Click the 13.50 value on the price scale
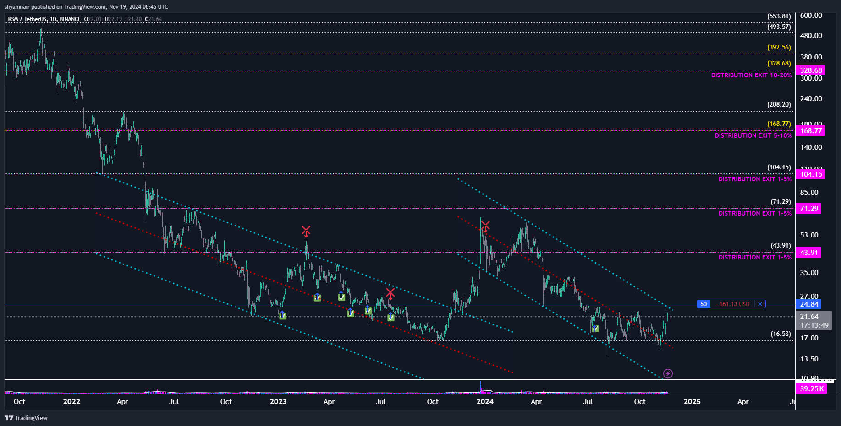Viewport: 841px width, 426px height. point(809,359)
